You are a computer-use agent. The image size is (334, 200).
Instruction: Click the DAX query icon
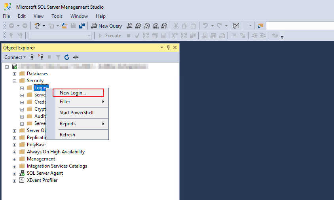[x=164, y=26]
